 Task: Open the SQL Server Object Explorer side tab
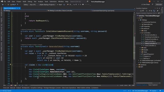pos(2,32)
